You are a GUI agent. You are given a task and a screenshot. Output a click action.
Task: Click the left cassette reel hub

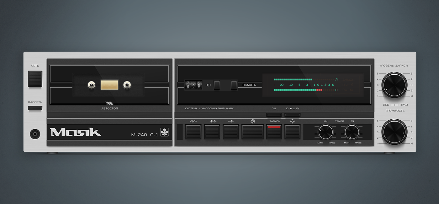point(91,85)
